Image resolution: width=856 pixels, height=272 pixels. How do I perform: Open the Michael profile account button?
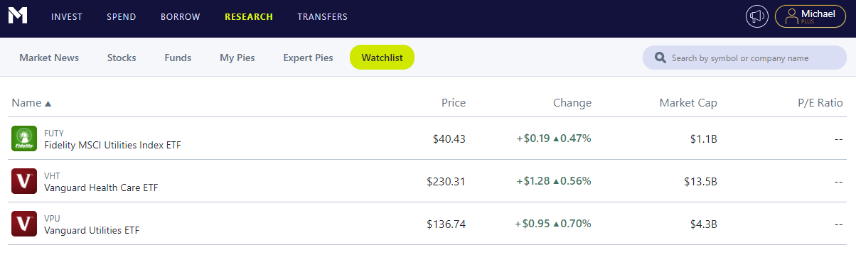(x=810, y=16)
